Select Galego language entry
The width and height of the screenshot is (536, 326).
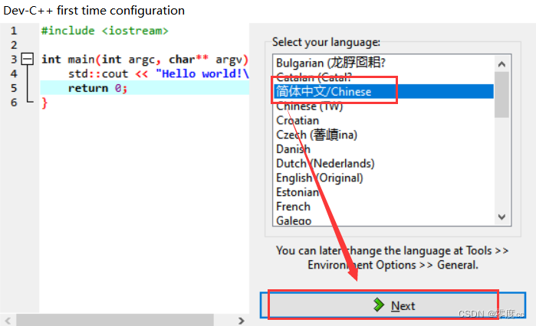(383, 220)
